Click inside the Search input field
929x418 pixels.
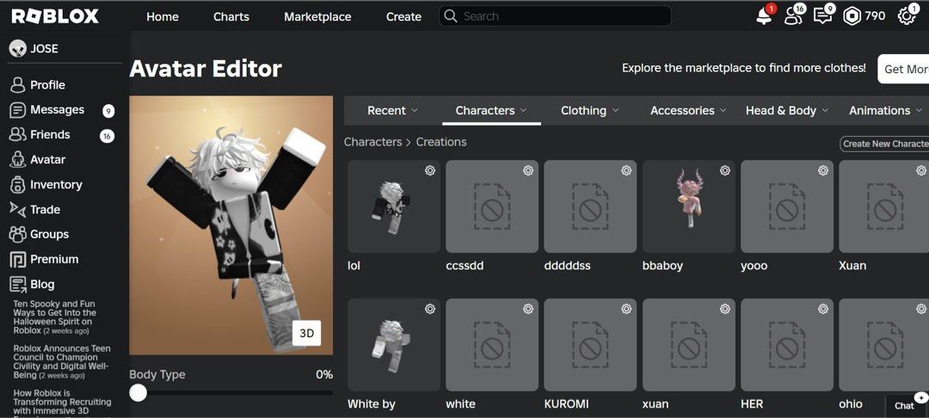tap(555, 16)
